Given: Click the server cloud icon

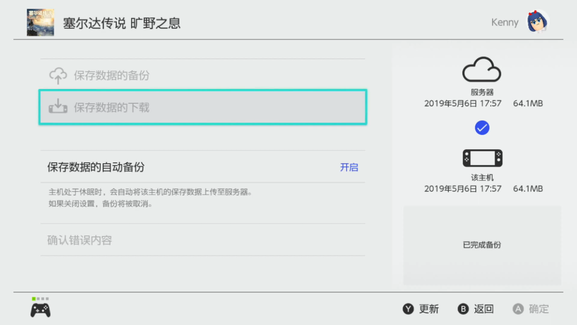Looking at the screenshot, I should point(481,69).
